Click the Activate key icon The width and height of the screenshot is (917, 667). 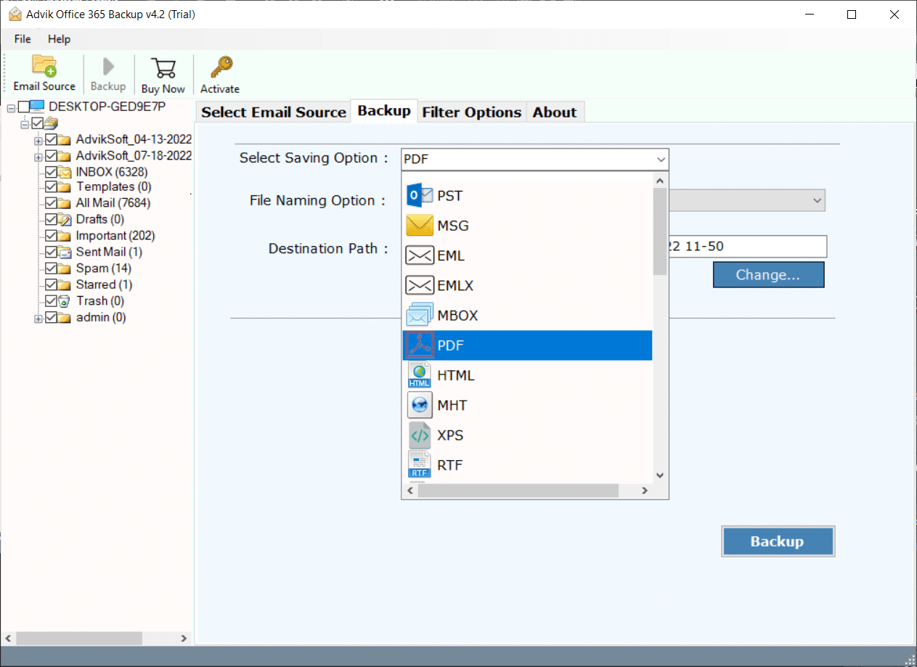(x=220, y=67)
